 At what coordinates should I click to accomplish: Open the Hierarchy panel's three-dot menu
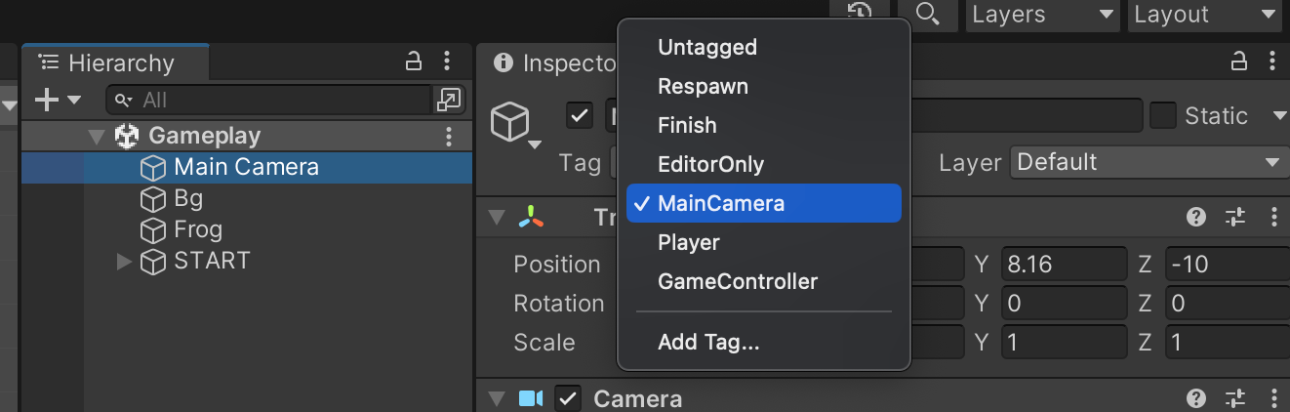tap(446, 62)
